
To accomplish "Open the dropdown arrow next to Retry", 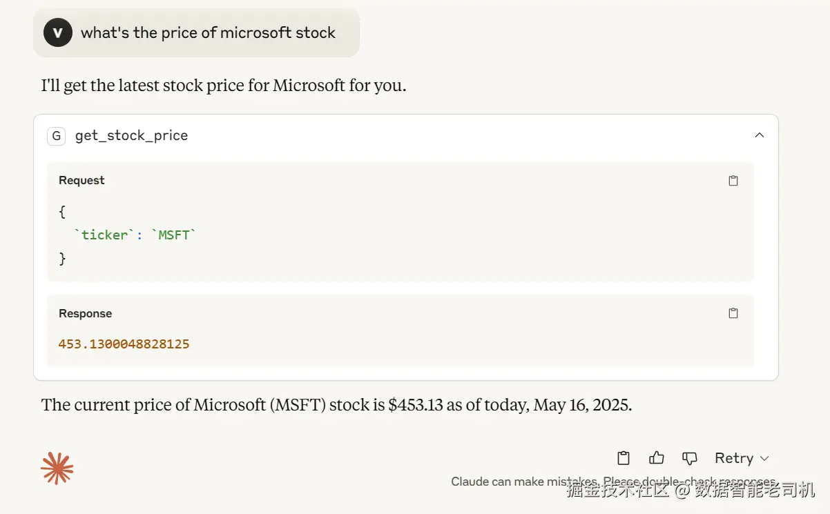I will click(764, 459).
